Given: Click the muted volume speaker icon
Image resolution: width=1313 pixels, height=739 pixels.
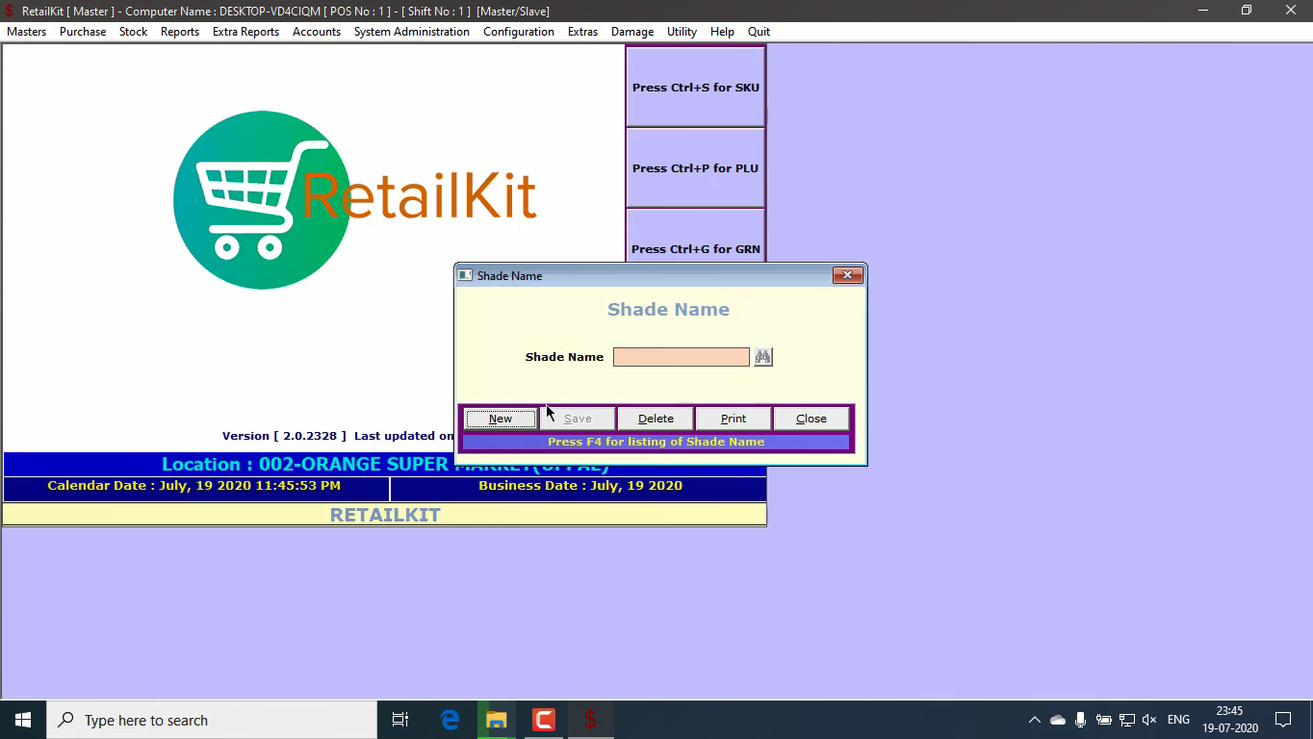Looking at the screenshot, I should pyautogui.click(x=1149, y=720).
